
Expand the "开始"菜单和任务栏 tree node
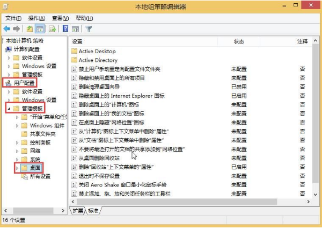[x=17, y=117]
